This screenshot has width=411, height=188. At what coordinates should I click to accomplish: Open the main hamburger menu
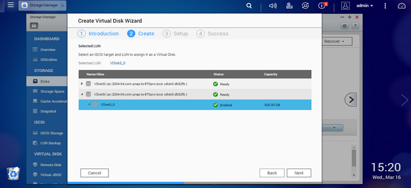pyautogui.click(x=11, y=5)
